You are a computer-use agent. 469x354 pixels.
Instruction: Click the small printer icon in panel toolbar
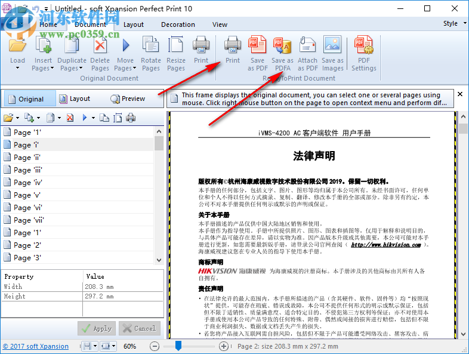tap(131, 118)
